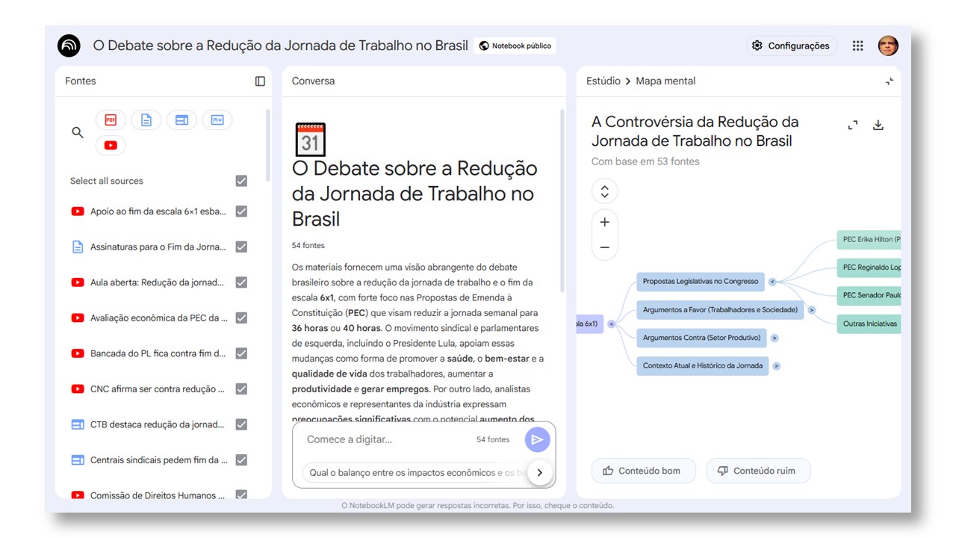This screenshot has width=956, height=538.
Task: Click the search sources magnifier icon
Action: coord(78,132)
